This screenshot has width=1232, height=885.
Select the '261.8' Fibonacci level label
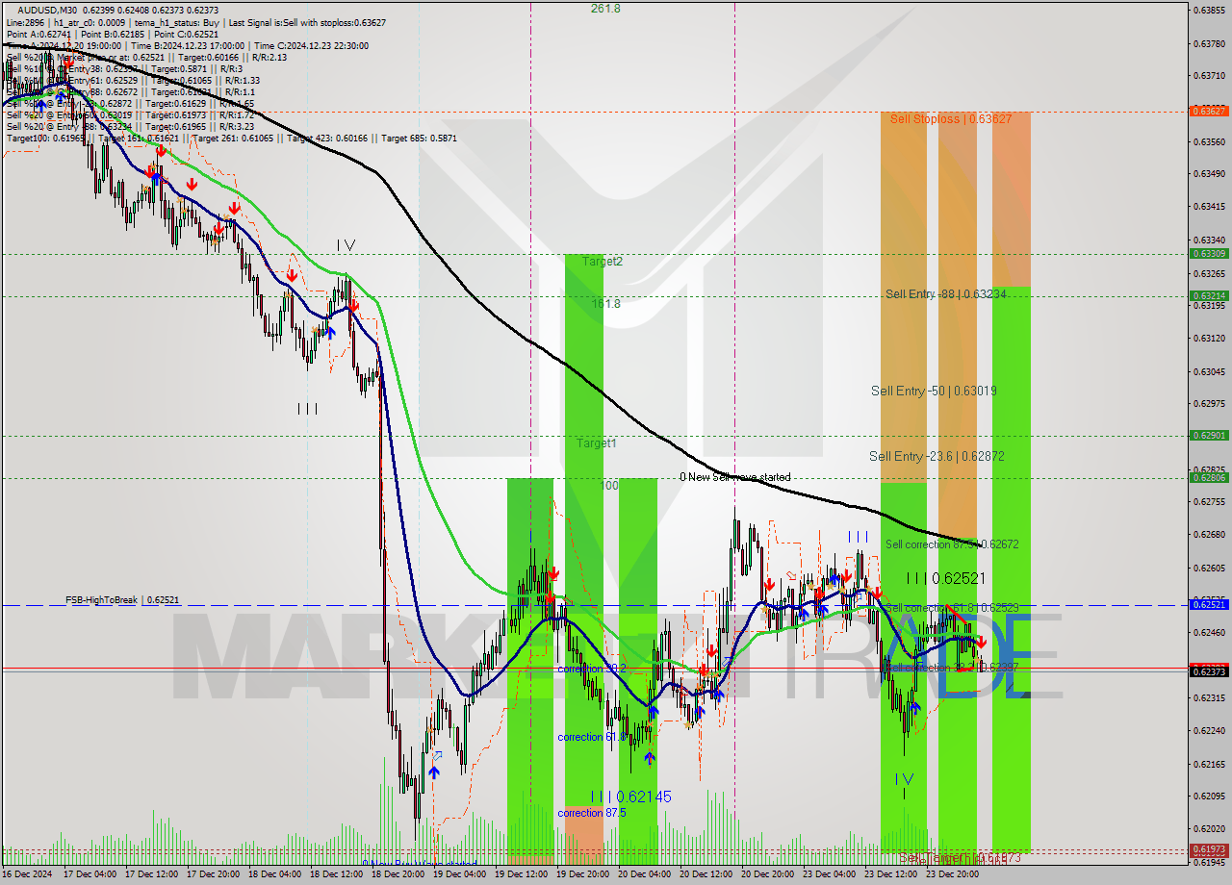click(605, 8)
